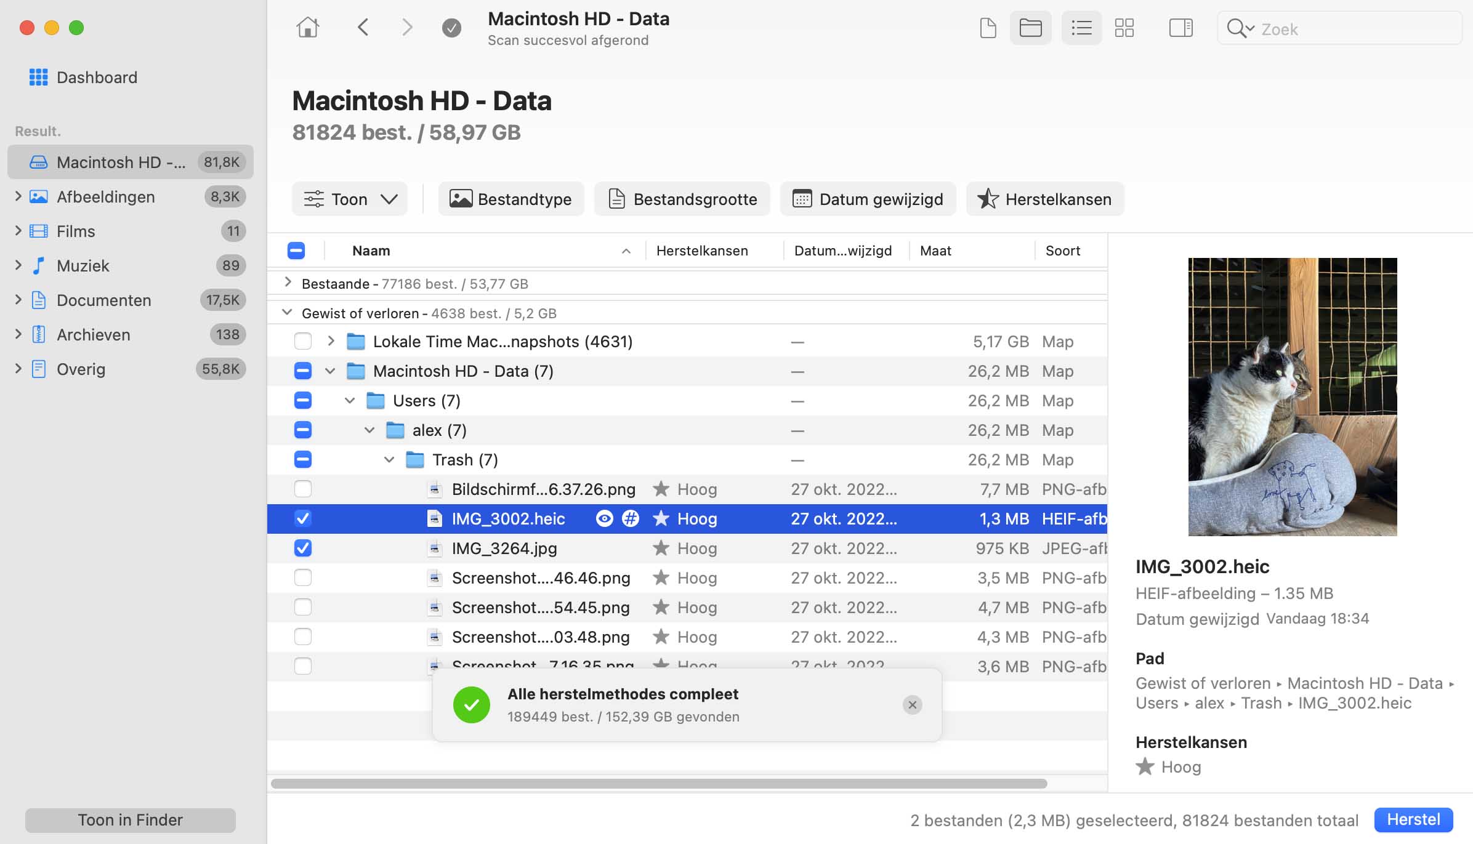Uncheck the IMG_3002.heic checkbox
This screenshot has height=844, width=1473.
pyautogui.click(x=302, y=519)
